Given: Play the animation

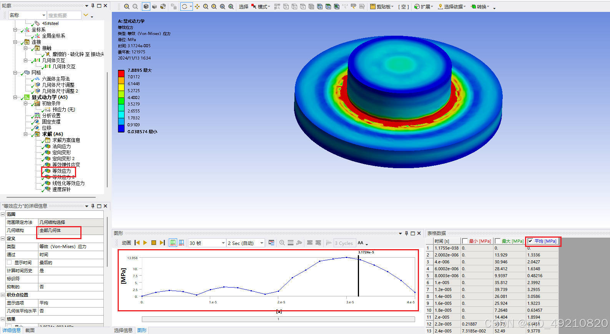Looking at the screenshot, I should click(145, 243).
